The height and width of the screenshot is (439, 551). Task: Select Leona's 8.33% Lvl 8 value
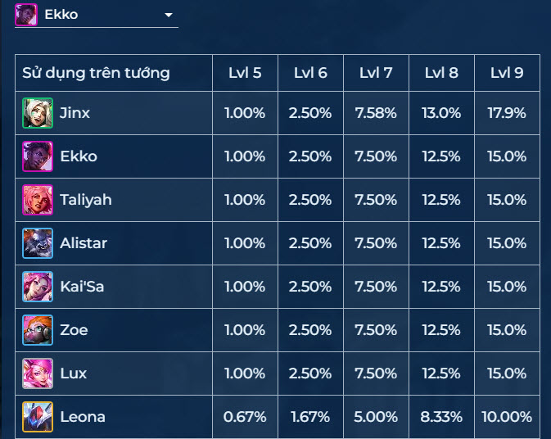coord(441,417)
